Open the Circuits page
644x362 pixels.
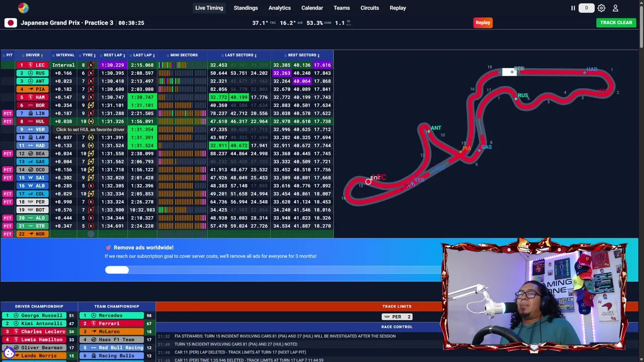[369, 8]
